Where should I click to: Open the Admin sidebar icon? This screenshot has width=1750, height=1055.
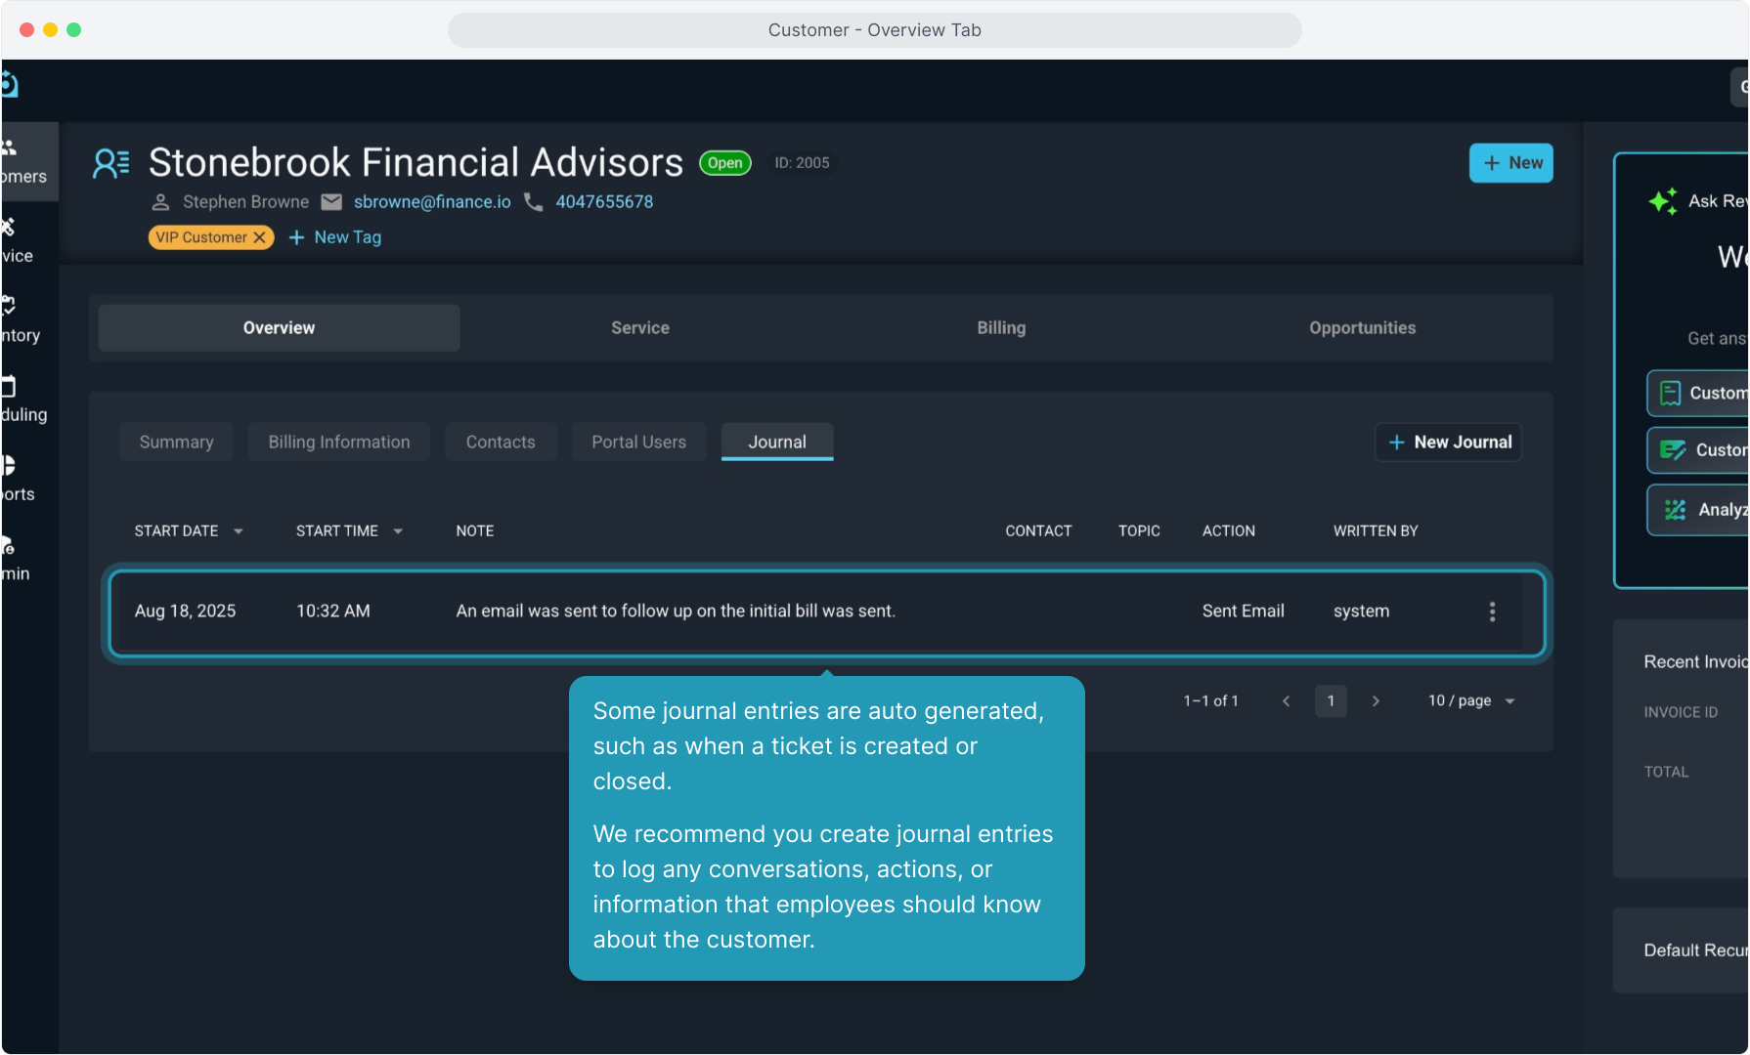(8, 545)
